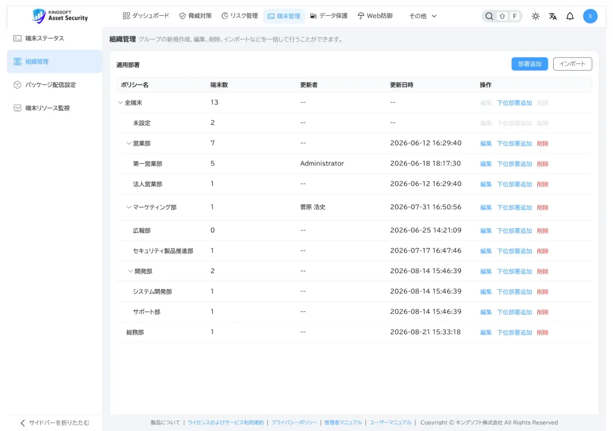Screen dimensions: 613x431
Task: Click the 菅原 浩史 updater cell
Action: pos(313,207)
